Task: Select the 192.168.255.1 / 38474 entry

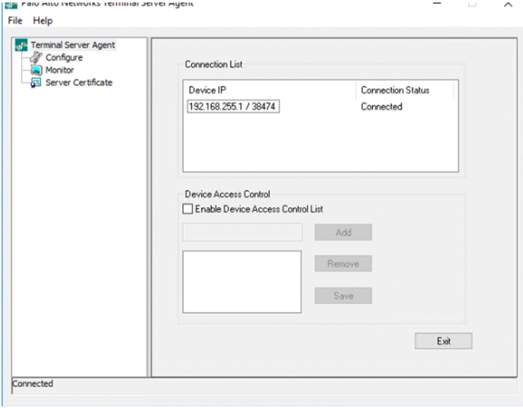Action: tap(233, 107)
